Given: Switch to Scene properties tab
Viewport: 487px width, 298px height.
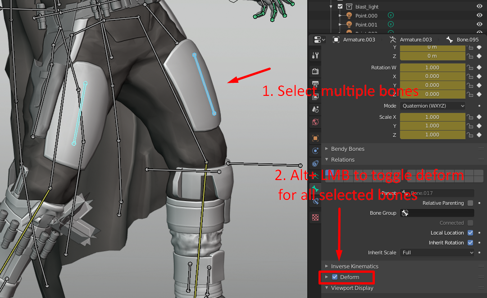Looking at the screenshot, I should pyautogui.click(x=315, y=109).
